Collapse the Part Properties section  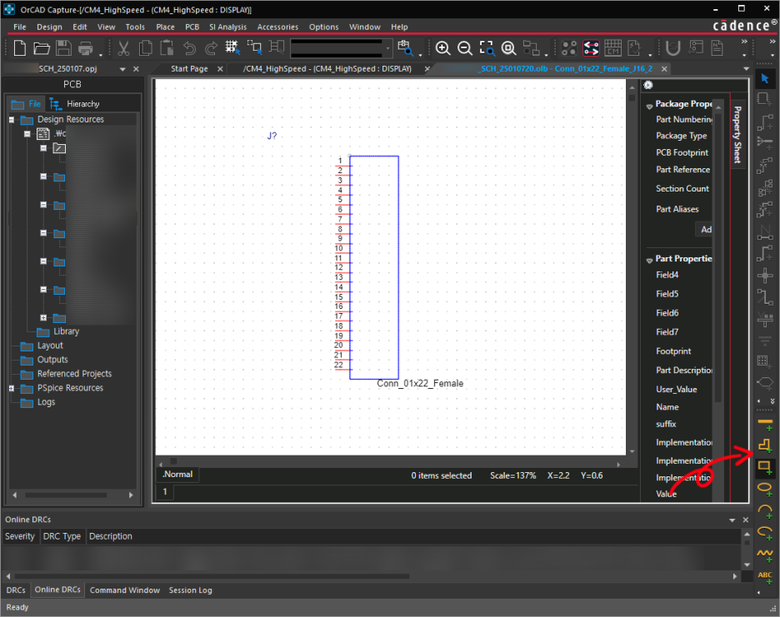point(649,260)
